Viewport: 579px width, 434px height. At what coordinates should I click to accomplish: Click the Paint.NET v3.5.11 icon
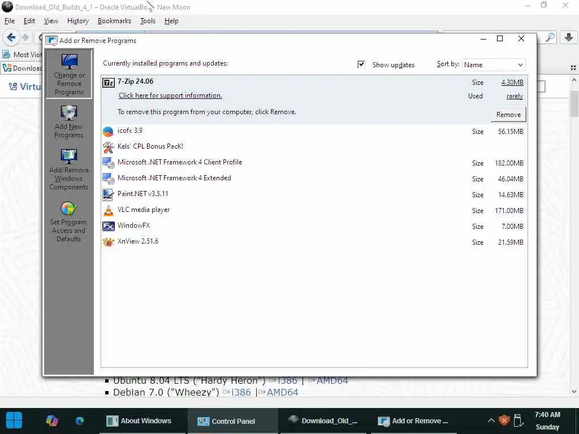pos(108,194)
